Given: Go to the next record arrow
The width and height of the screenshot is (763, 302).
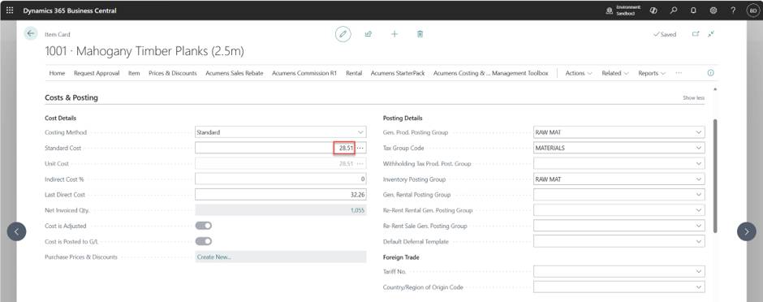Looking at the screenshot, I should coord(747,231).
